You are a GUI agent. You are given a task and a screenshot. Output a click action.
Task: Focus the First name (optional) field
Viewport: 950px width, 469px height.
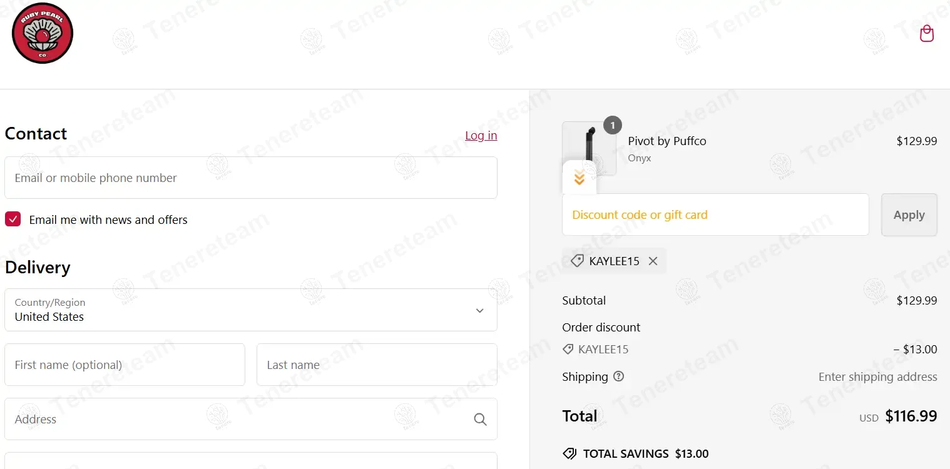(125, 365)
